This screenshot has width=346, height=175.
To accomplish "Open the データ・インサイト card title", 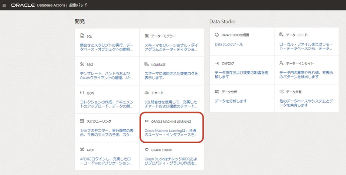I will click(x=300, y=63).
